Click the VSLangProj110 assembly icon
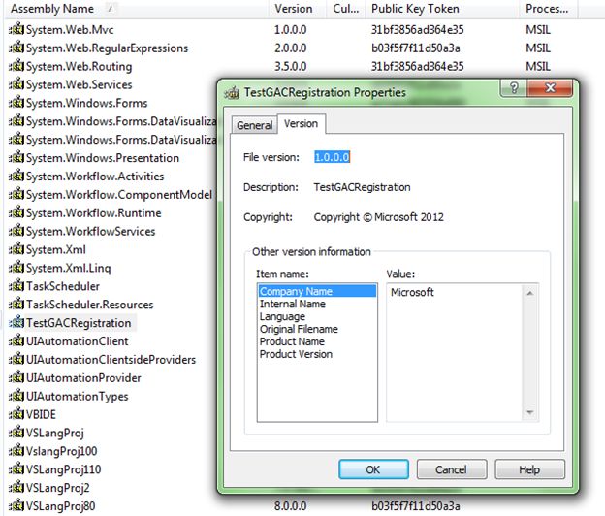This screenshot has height=516, width=605. pyautogui.click(x=16, y=469)
